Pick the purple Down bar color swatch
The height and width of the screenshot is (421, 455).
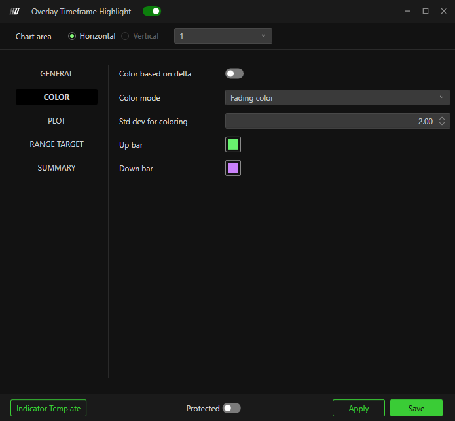[x=233, y=168]
